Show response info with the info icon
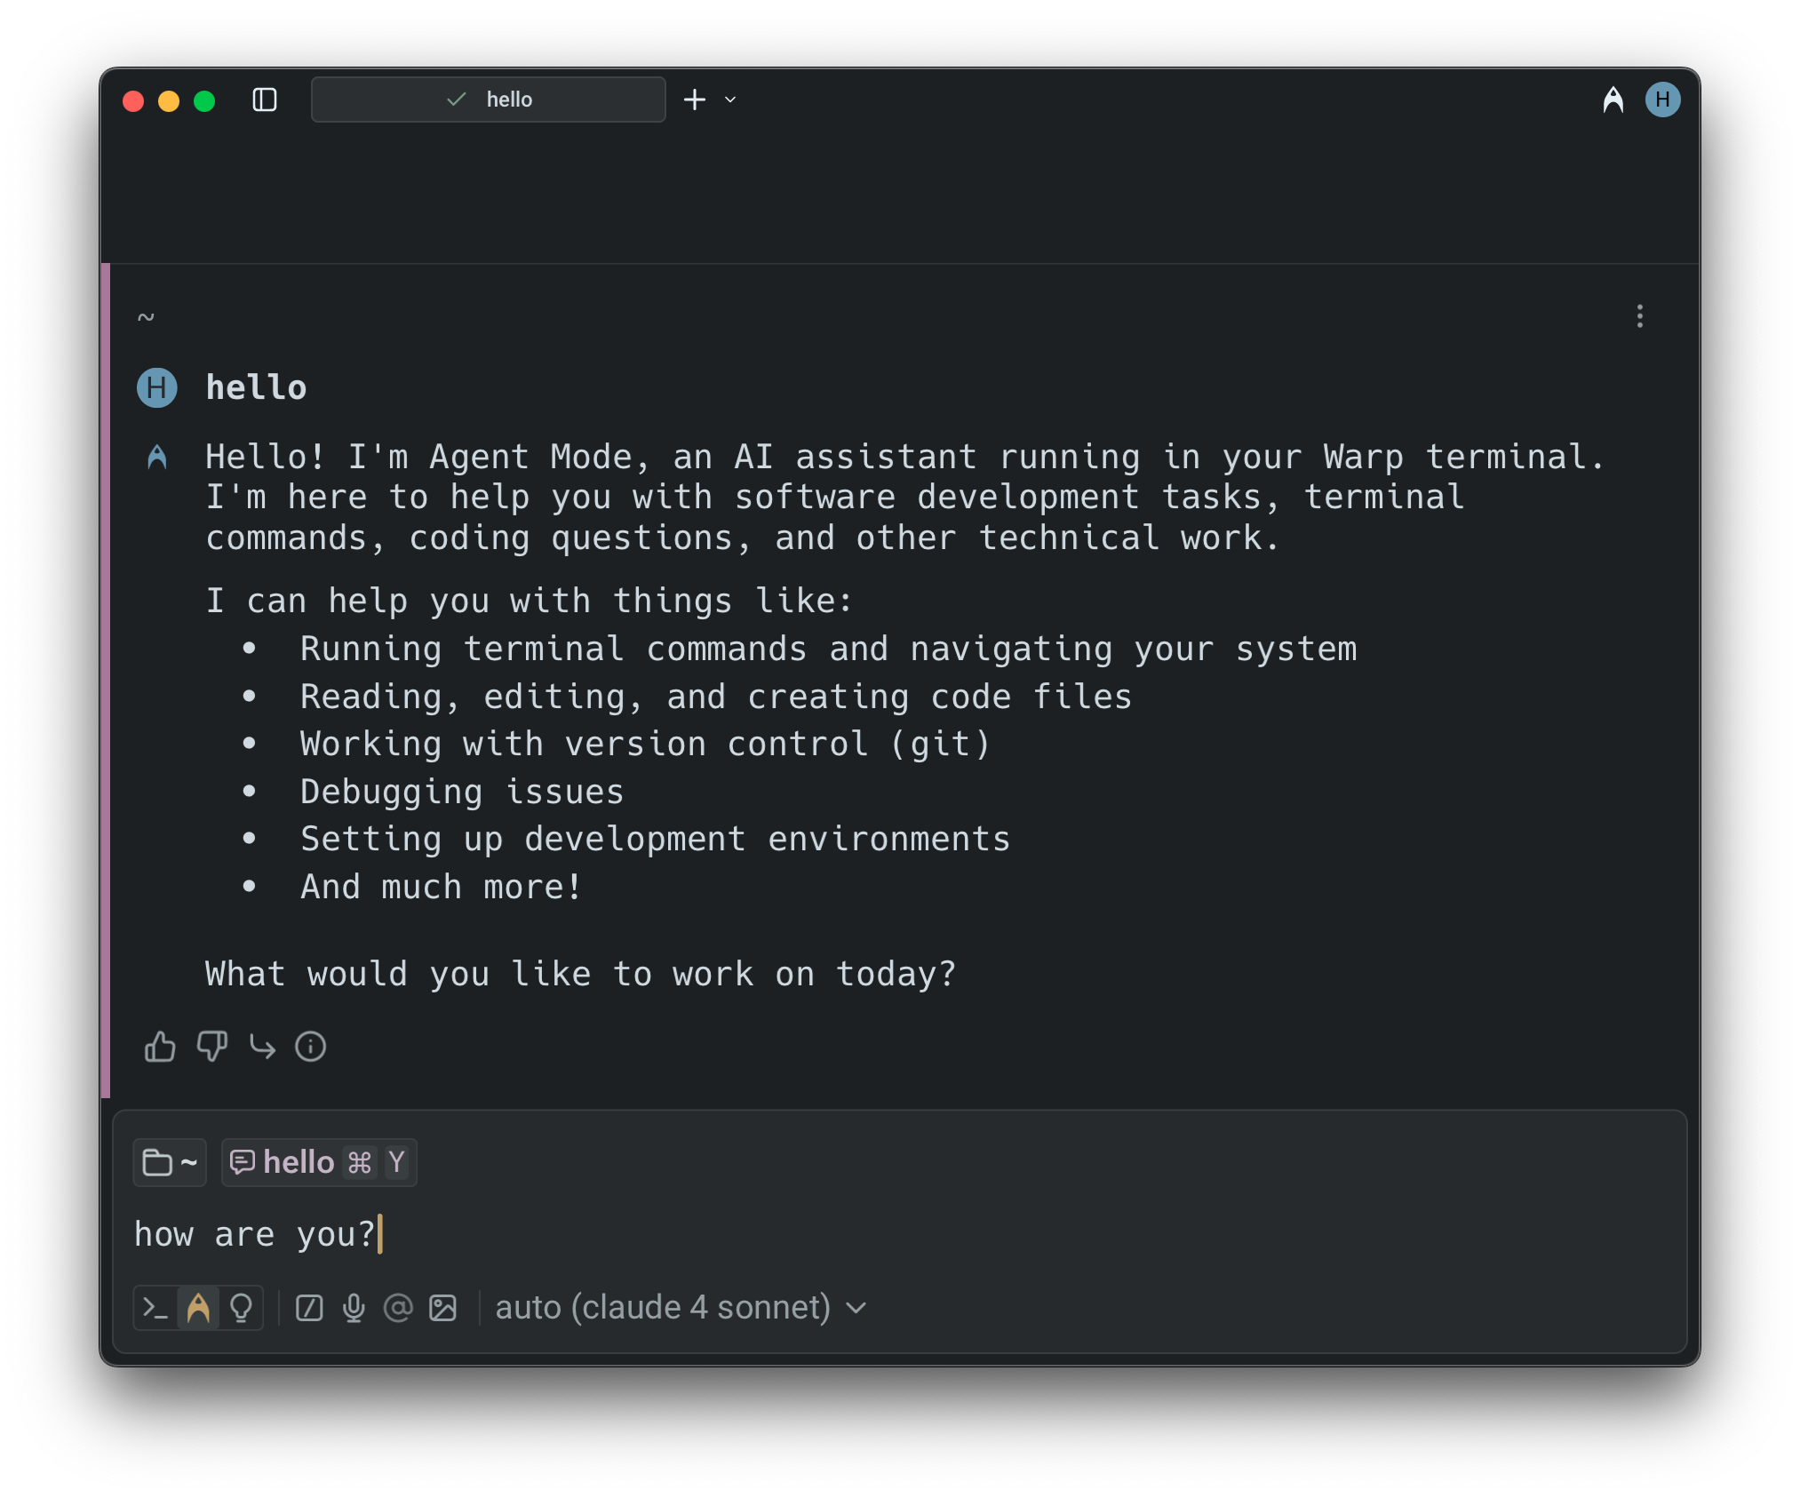The image size is (1800, 1498). [310, 1047]
